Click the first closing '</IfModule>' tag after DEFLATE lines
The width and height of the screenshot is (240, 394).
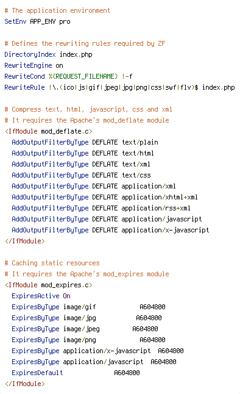coord(25,242)
